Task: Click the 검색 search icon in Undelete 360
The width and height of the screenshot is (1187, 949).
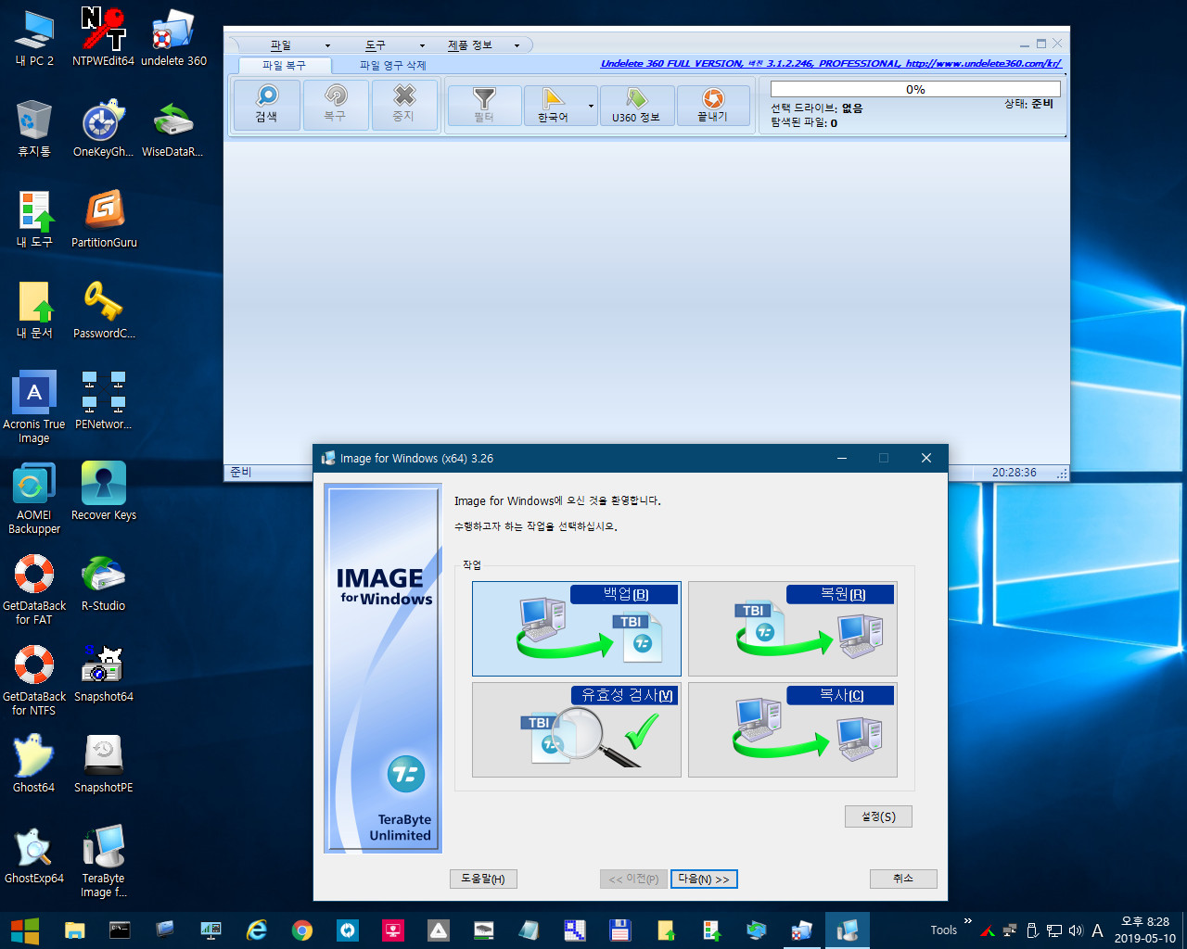Action: (x=267, y=104)
